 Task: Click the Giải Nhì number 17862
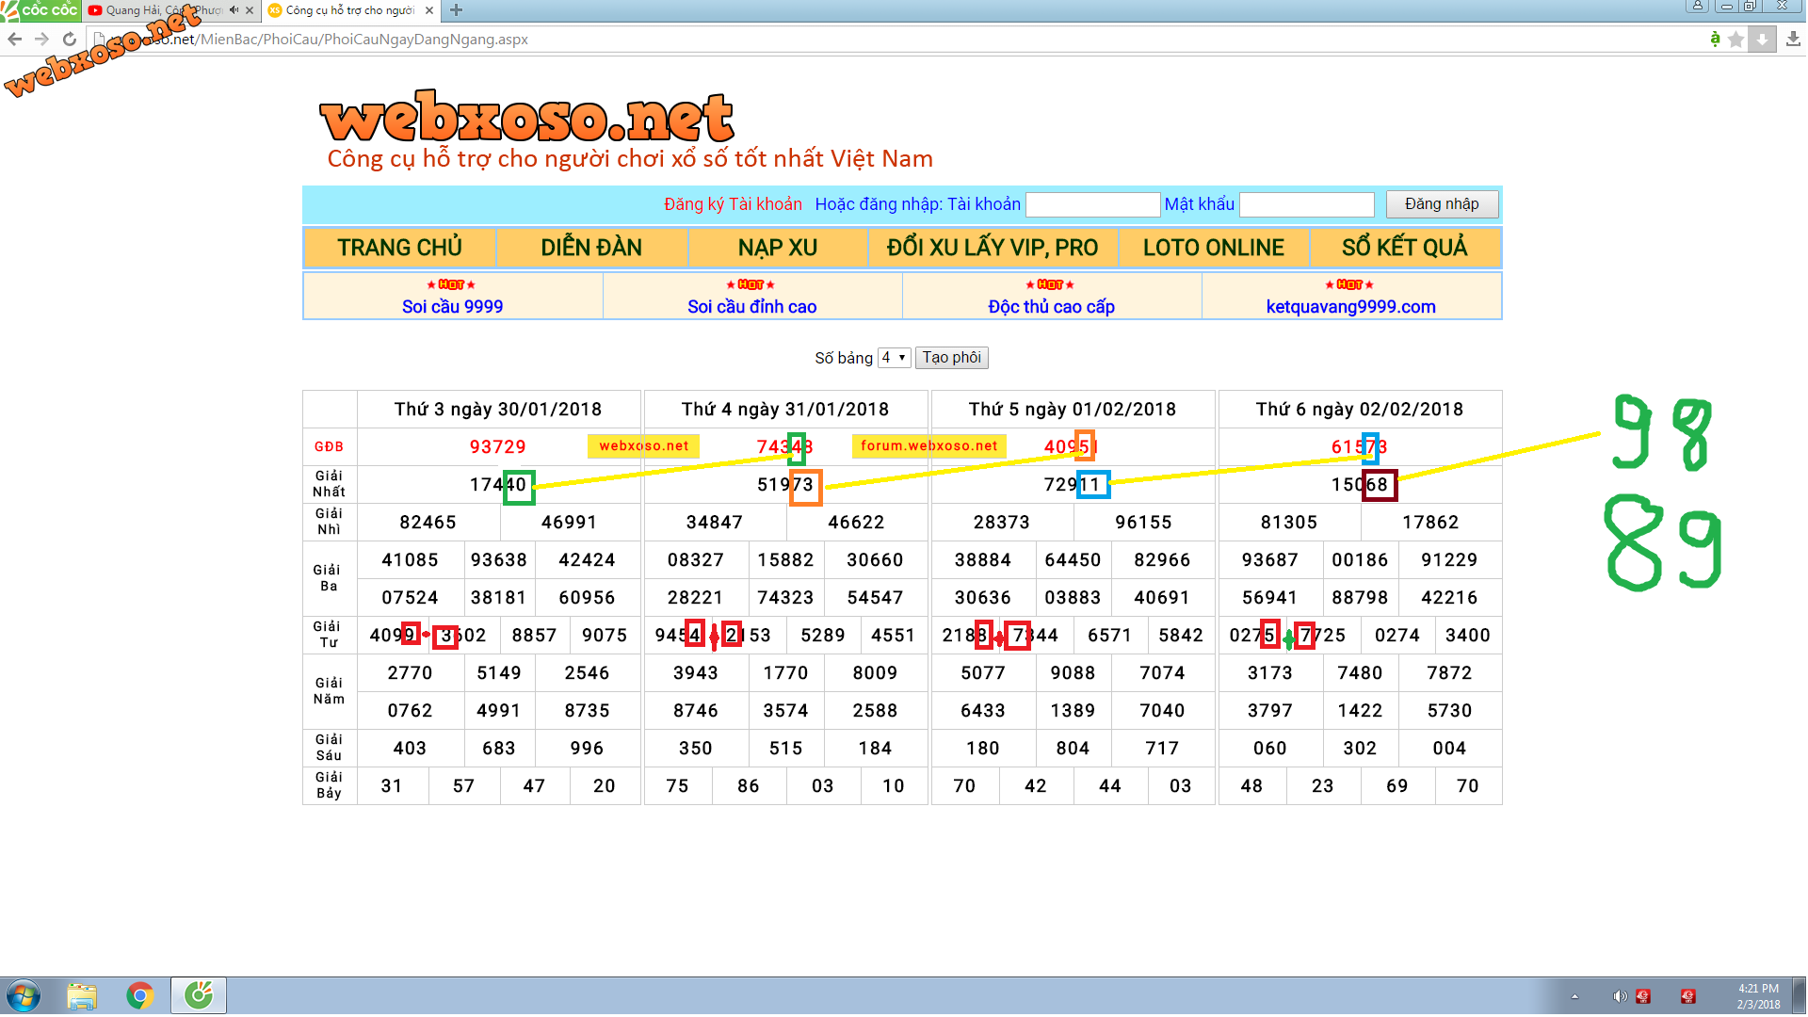click(x=1430, y=523)
